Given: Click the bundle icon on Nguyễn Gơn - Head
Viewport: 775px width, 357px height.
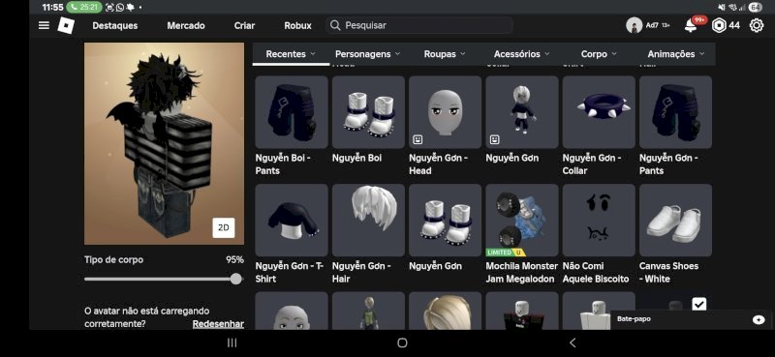Looking at the screenshot, I should coord(418,140).
